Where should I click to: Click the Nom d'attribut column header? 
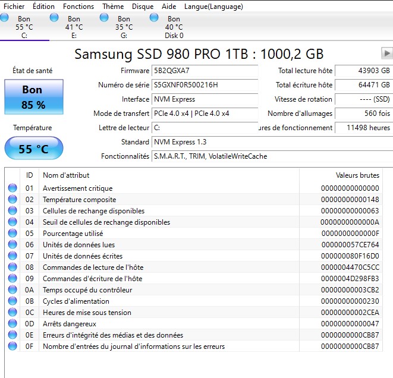coord(169,175)
